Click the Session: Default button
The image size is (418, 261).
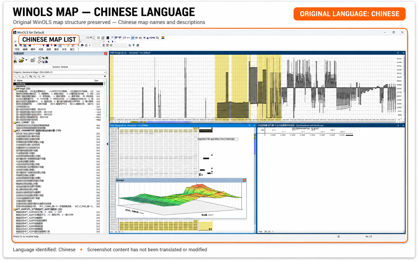60,67
